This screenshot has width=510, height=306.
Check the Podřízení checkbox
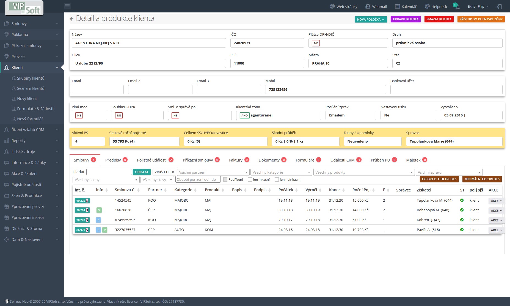tap(225, 180)
